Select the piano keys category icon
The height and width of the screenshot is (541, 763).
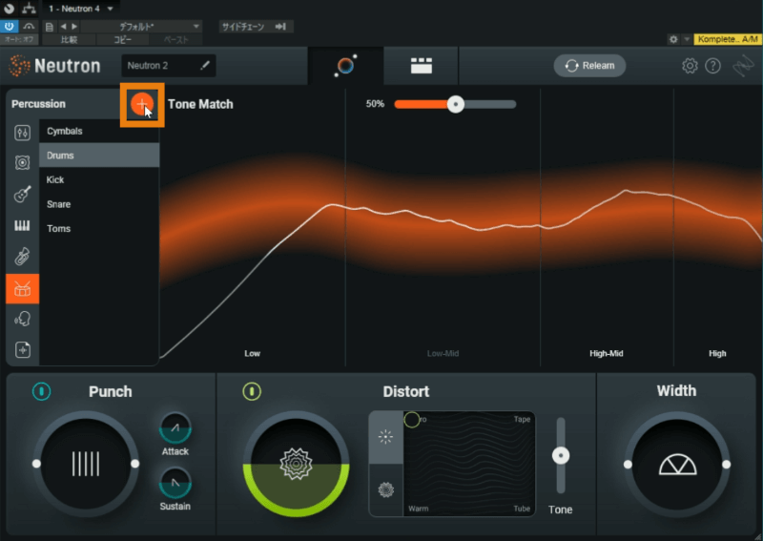pyautogui.click(x=22, y=225)
